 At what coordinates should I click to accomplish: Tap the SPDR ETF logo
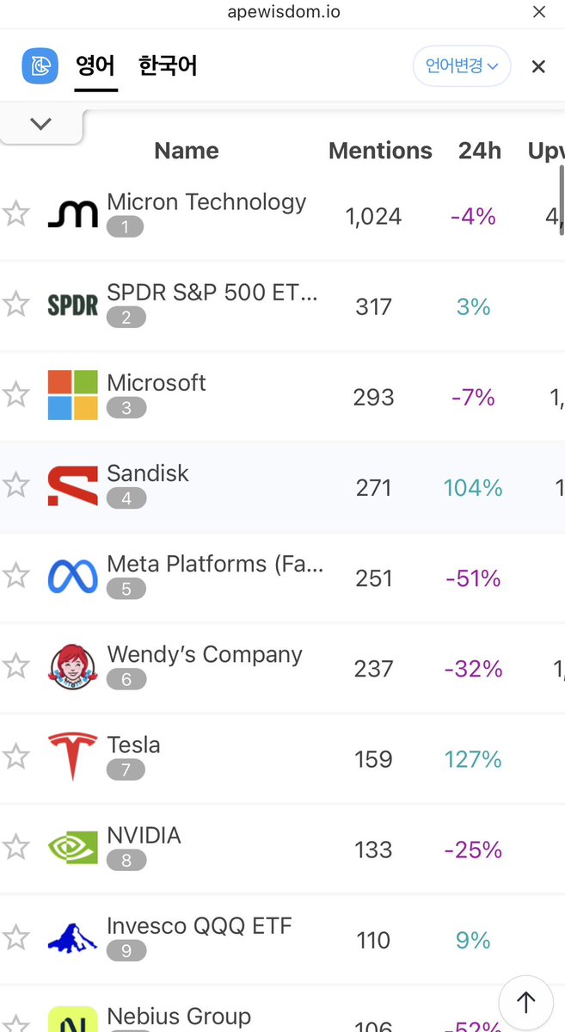(x=73, y=306)
